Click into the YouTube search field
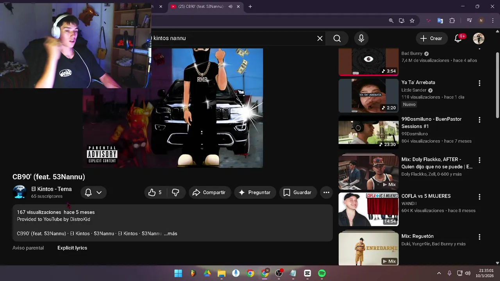500x281 pixels. pos(234,38)
